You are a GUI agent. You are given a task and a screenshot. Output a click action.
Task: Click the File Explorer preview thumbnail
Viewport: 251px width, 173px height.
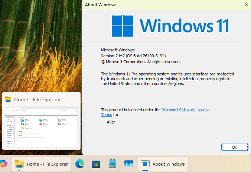[x=42, y=127]
